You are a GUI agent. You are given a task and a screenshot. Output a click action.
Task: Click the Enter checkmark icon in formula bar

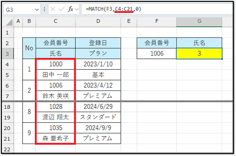tap(62, 9)
